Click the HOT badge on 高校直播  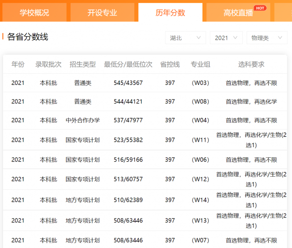click(x=260, y=8)
